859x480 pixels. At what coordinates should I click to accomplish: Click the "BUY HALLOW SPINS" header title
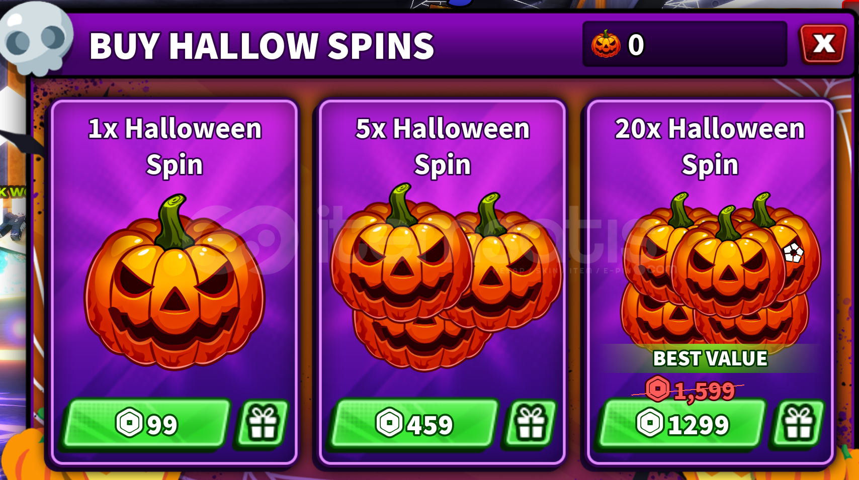[262, 46]
